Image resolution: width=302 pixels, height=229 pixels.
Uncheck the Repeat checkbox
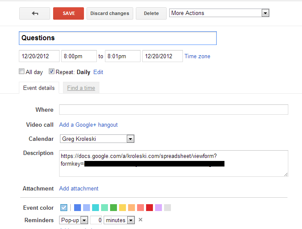[51, 71]
